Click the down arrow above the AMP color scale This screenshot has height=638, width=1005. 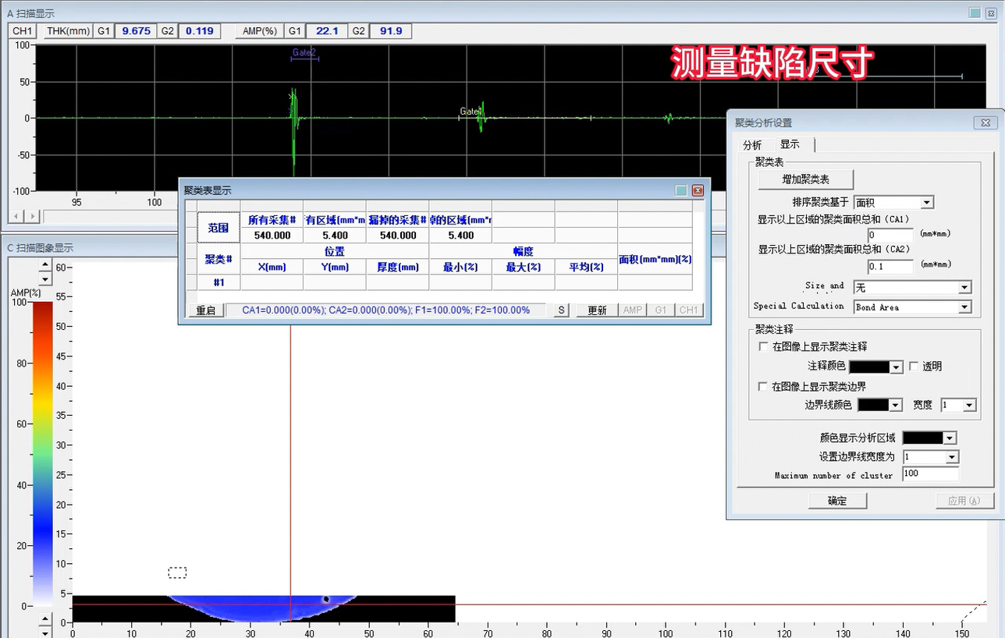(x=45, y=279)
